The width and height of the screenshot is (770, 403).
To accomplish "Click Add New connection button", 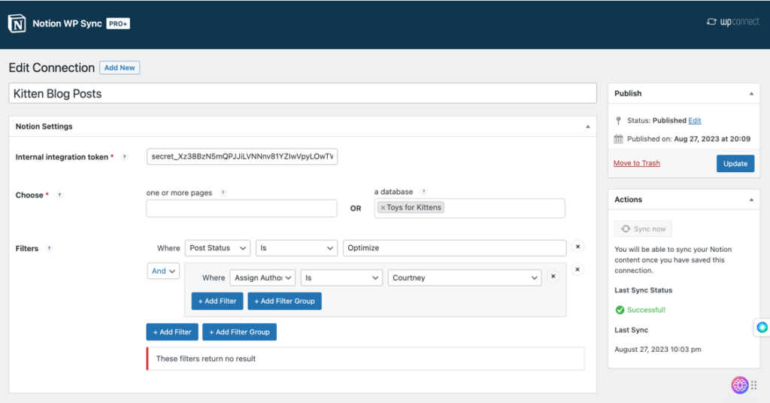I will [120, 68].
